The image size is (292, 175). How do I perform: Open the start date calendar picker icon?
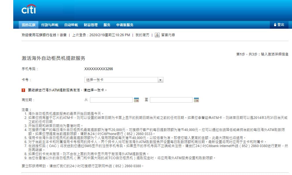(x=136, y=100)
